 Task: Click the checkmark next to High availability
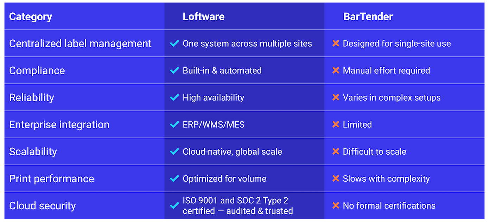[x=174, y=97]
